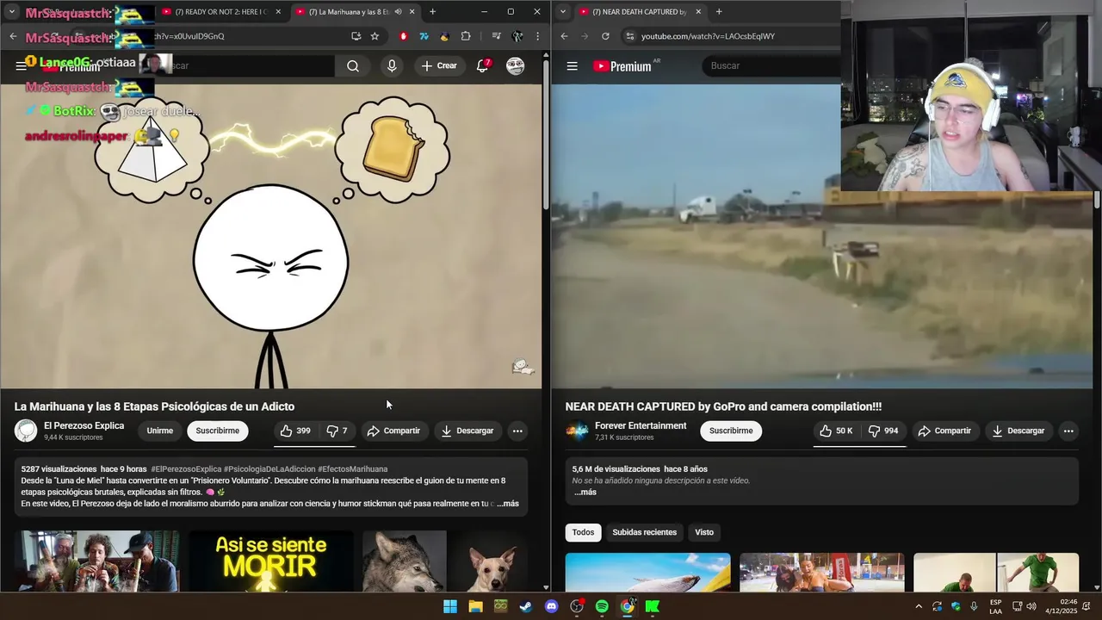1102x620 pixels.
Task: Open the Forever Entertainment channel name
Action: [x=641, y=425]
